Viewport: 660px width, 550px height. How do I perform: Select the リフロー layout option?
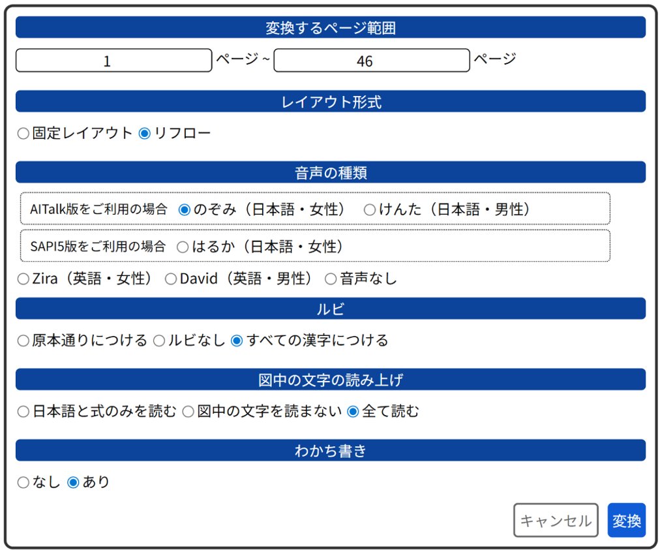pyautogui.click(x=145, y=134)
